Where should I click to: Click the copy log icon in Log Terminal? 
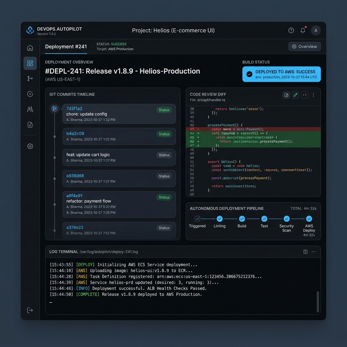[x=305, y=252]
